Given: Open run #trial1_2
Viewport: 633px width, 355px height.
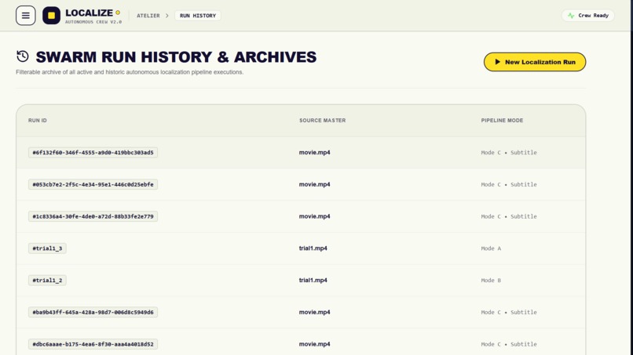Looking at the screenshot, I should click(47, 280).
